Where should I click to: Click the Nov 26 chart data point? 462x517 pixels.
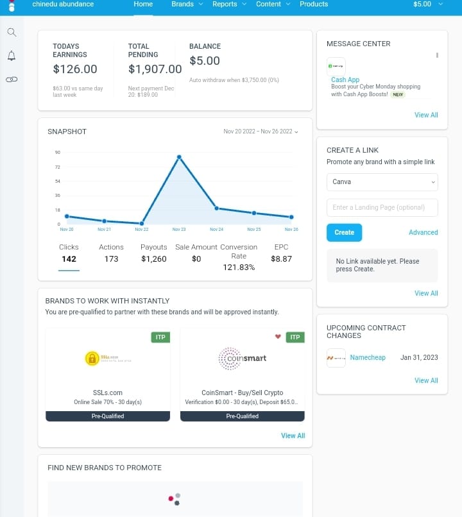coord(291,217)
